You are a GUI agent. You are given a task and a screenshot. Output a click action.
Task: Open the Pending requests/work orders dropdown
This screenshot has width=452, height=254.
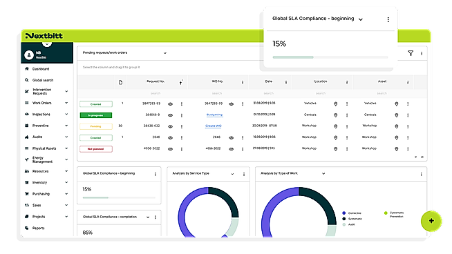point(165,53)
